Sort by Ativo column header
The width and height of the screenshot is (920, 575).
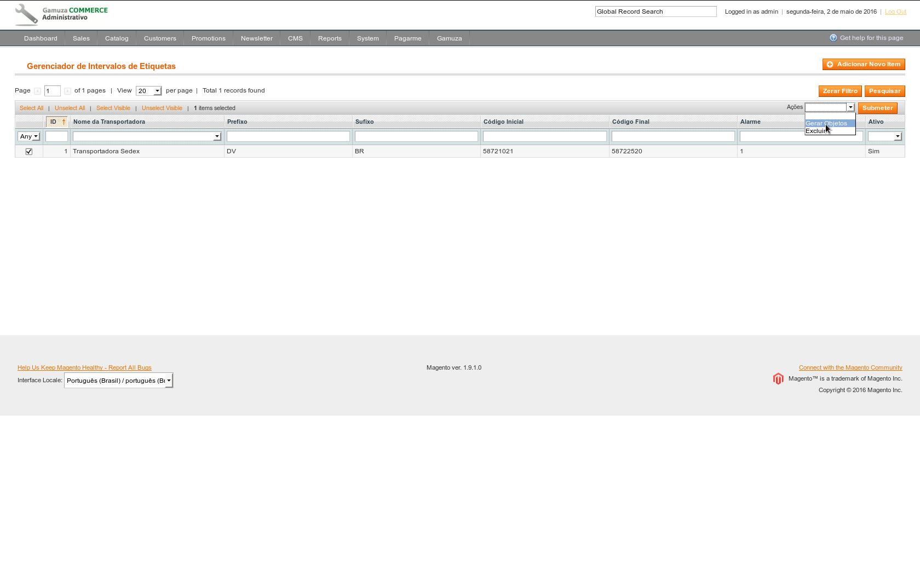[876, 122]
